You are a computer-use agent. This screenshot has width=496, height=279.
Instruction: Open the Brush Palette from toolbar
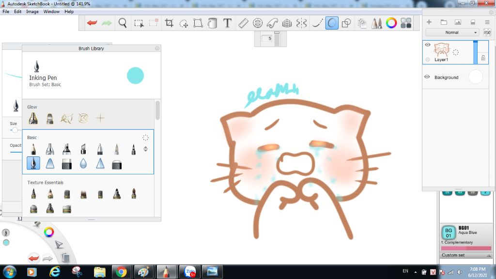376,23
